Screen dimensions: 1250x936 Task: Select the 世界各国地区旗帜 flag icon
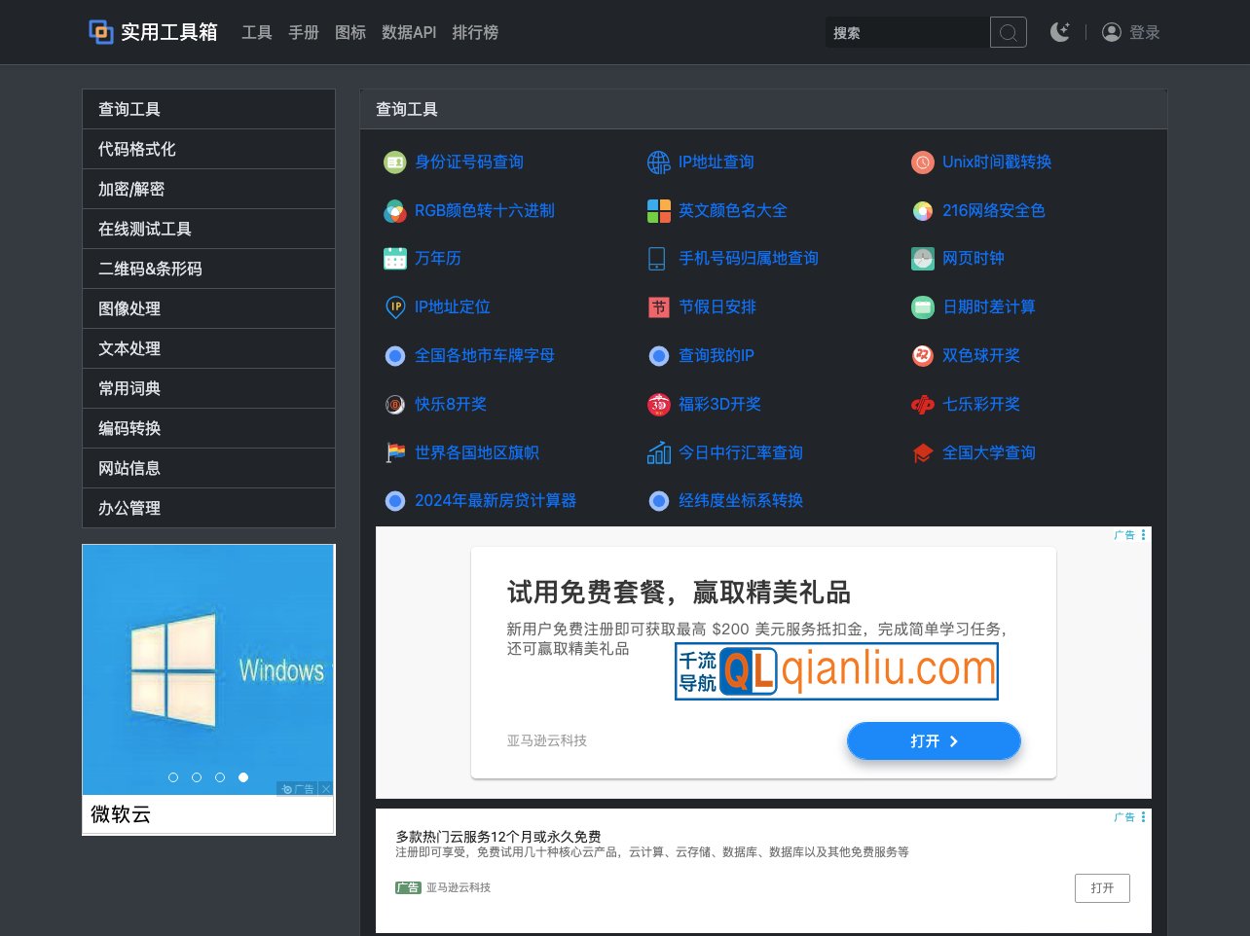395,451
